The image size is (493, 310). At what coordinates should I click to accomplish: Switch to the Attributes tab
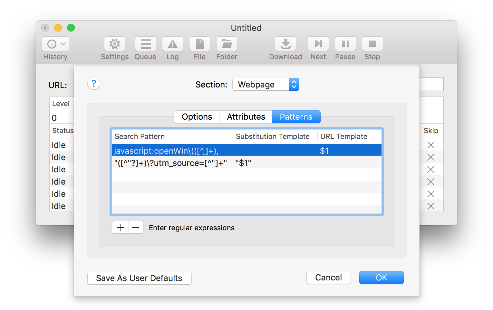[x=246, y=117]
